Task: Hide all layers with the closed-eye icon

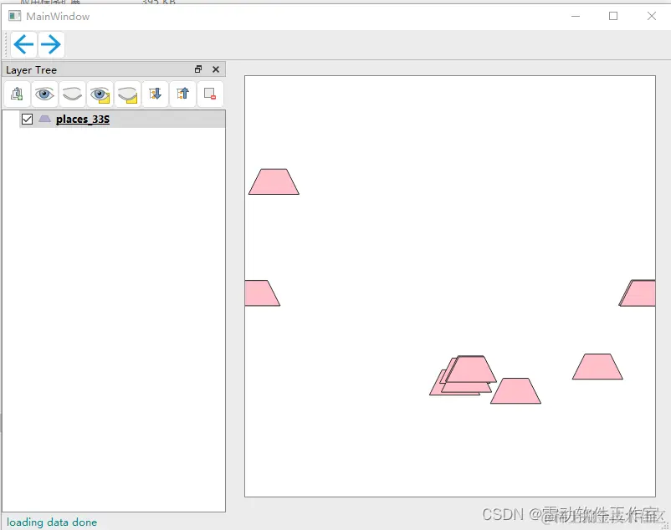Action: tap(72, 94)
